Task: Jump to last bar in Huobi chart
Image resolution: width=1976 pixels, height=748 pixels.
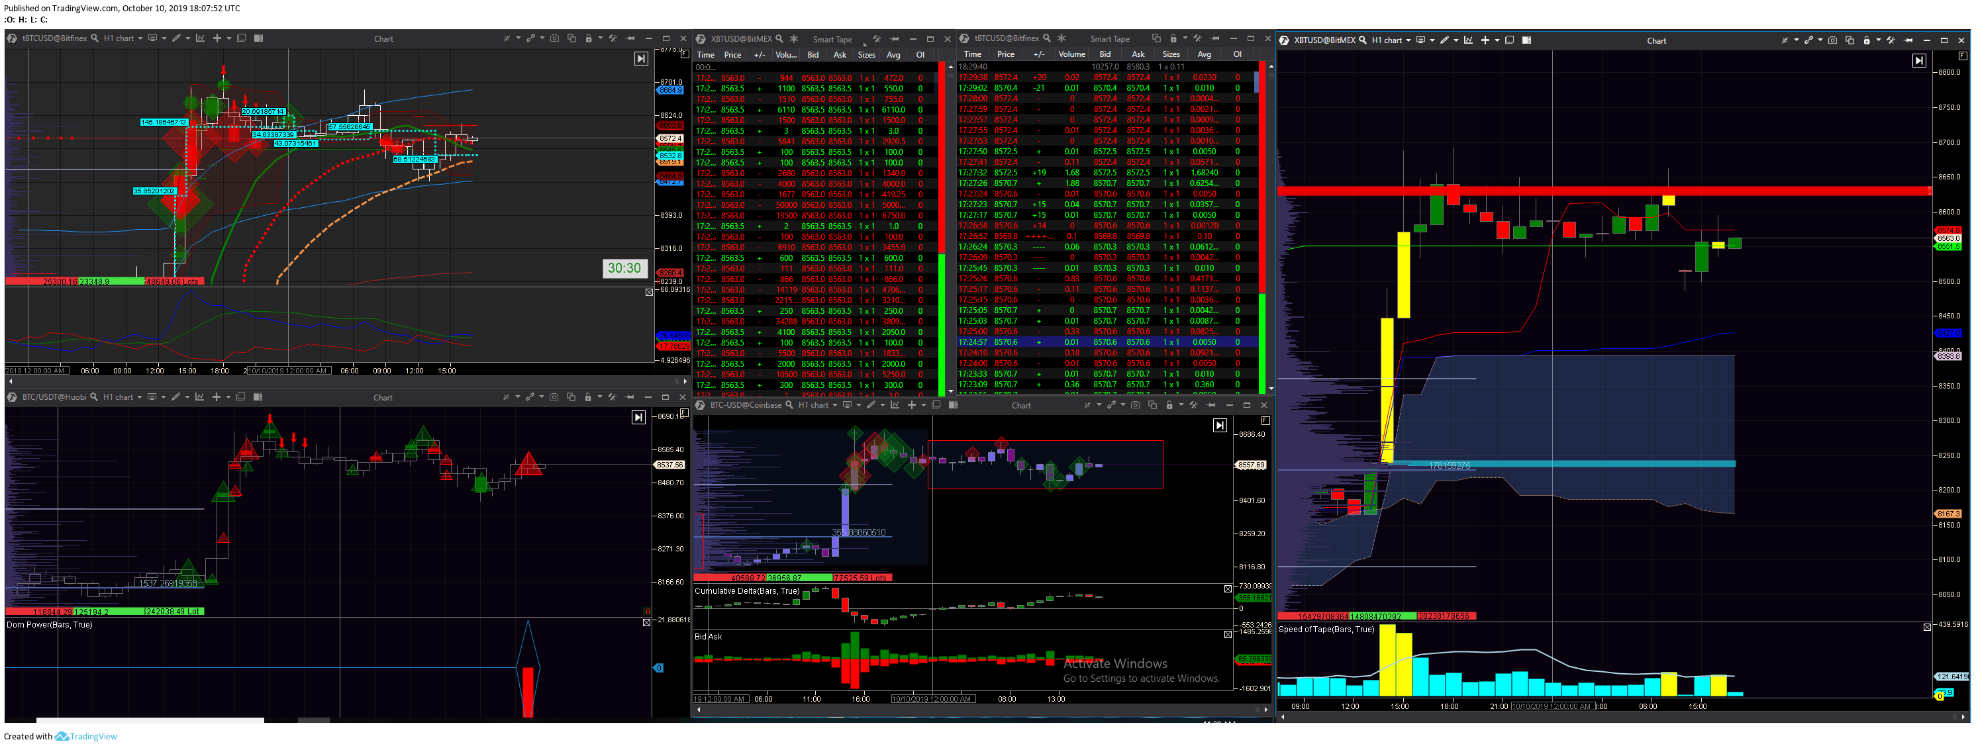Action: coord(639,417)
